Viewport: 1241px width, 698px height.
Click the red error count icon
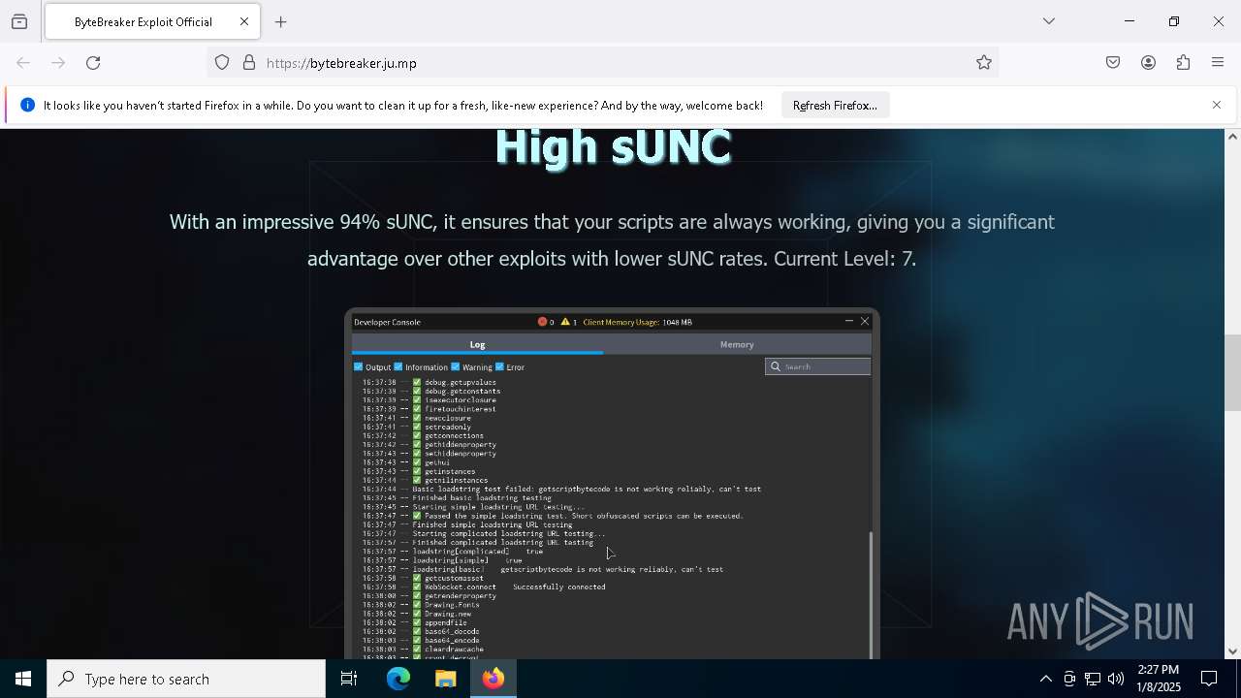pyautogui.click(x=542, y=322)
